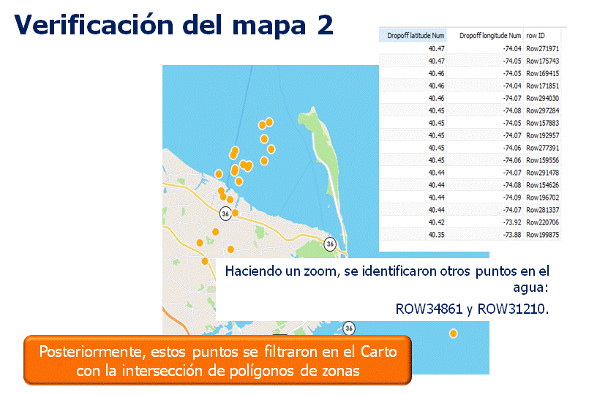Image resolution: width=608 pixels, height=395 pixels.
Task: Click the Route 36 shield beside the table's bottom-left corner
Action: [331, 244]
